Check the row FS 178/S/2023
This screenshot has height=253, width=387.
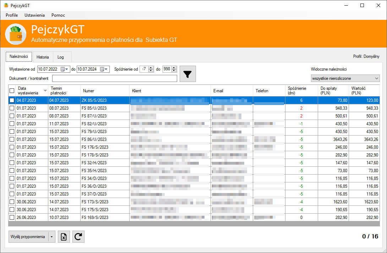12,155
